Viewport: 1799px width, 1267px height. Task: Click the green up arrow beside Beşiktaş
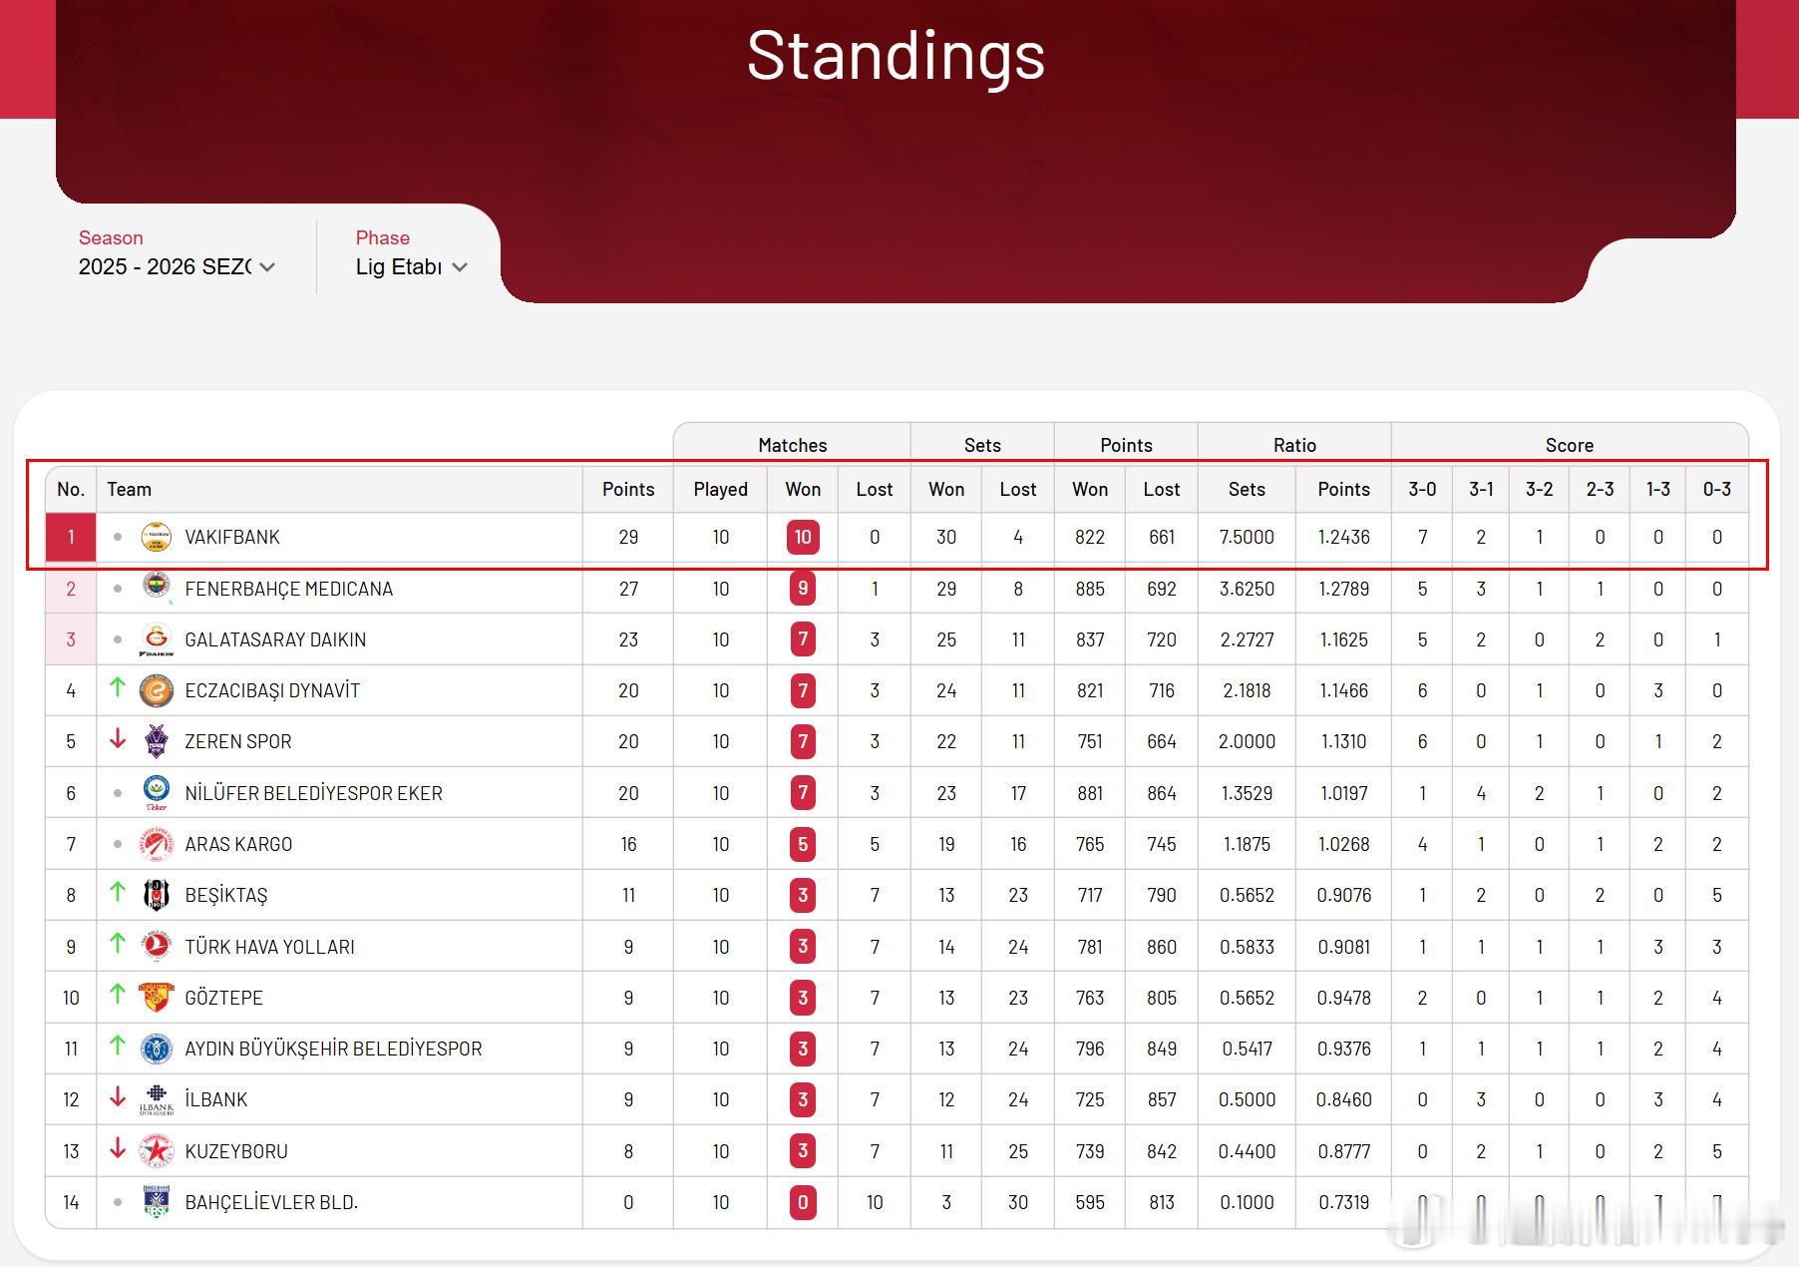click(x=118, y=891)
